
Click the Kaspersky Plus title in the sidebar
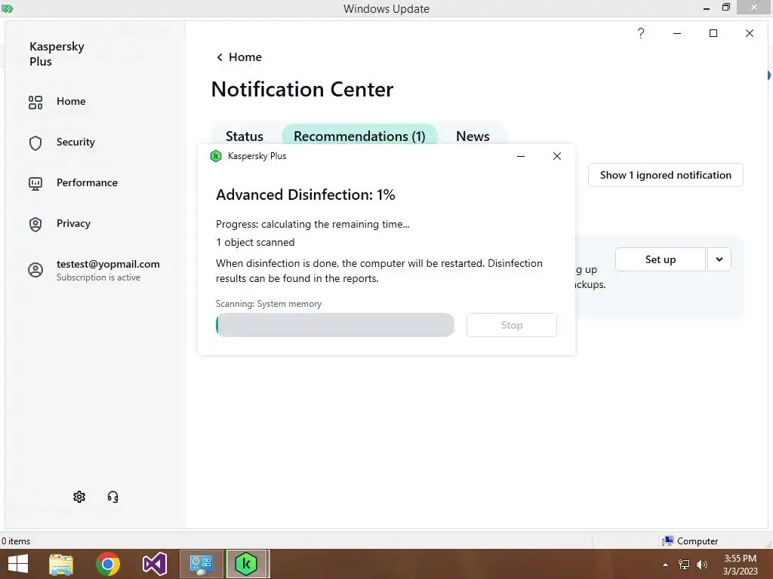coord(57,54)
